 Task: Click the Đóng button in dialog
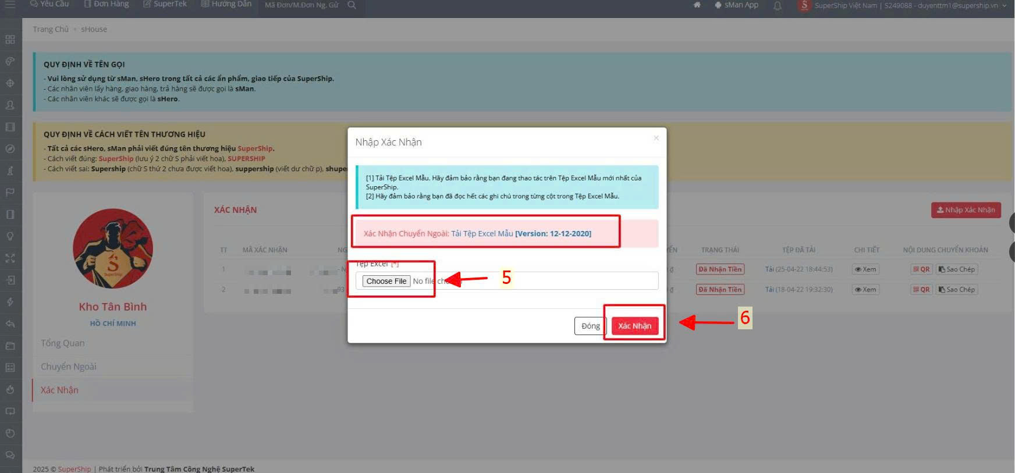(590, 326)
